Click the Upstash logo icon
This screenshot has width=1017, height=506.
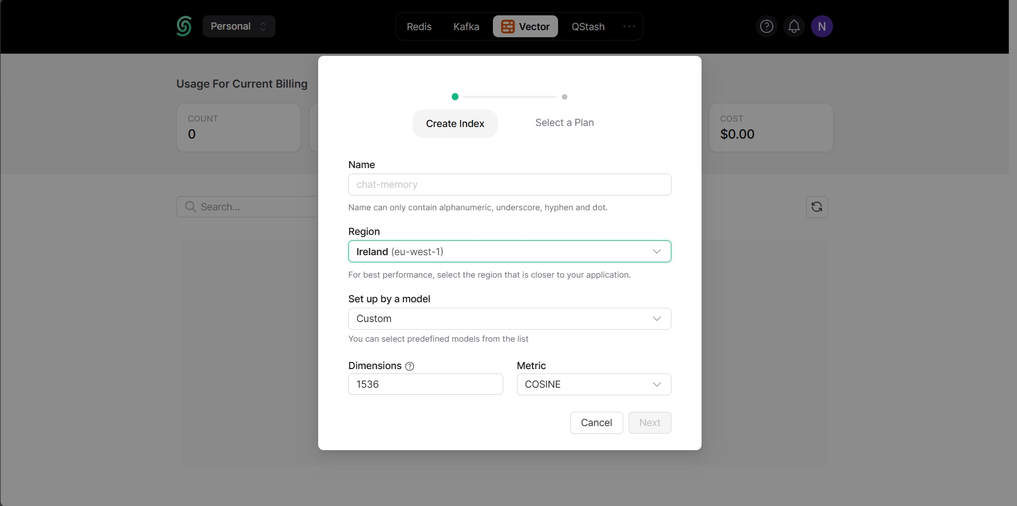(x=184, y=26)
